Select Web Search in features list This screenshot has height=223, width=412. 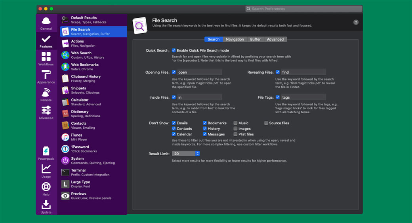81,55
